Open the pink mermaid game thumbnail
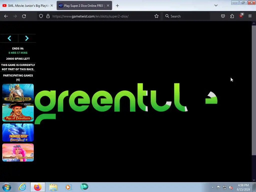 coord(18,152)
